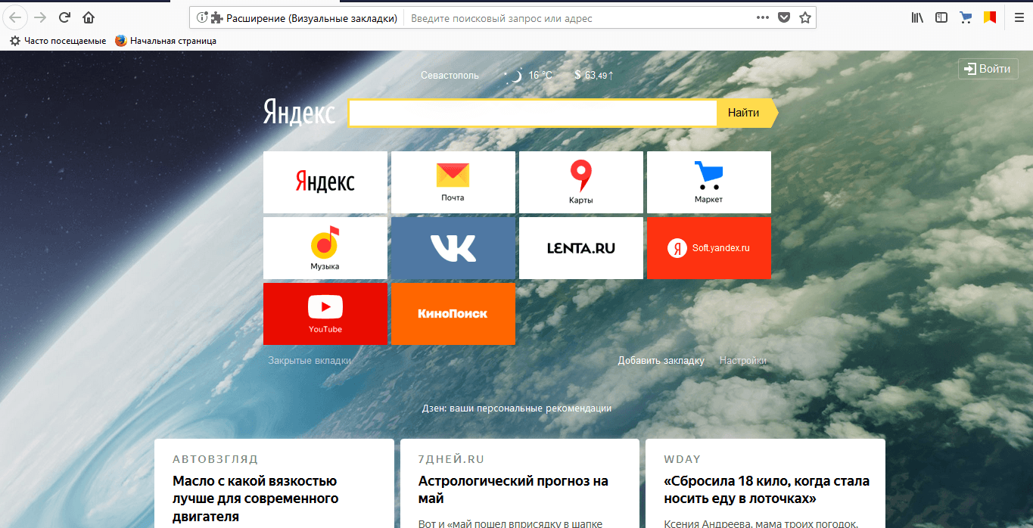
Task: Click the blue shopping cart toolbar icon
Action: pos(966,17)
